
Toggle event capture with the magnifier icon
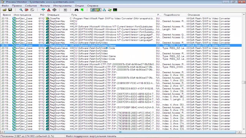21,10
